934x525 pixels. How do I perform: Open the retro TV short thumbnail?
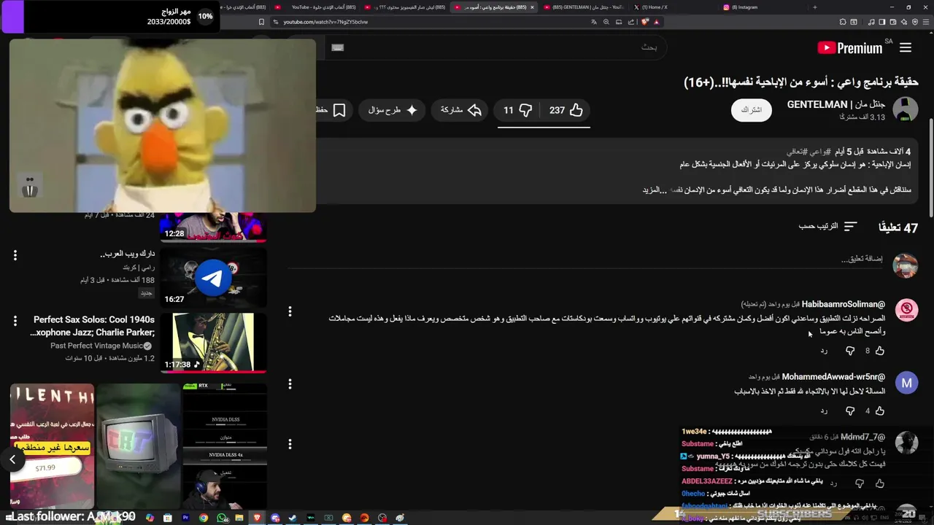click(x=139, y=446)
